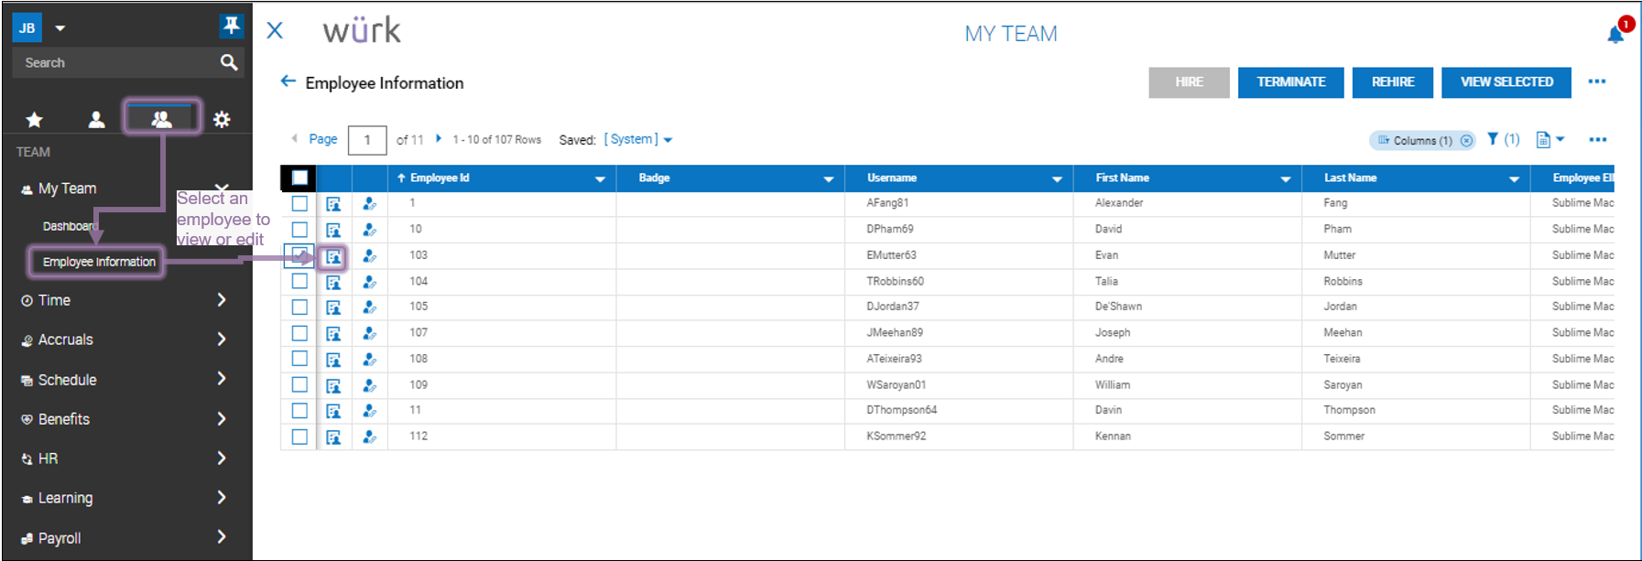Open the filter funnel icon
The height and width of the screenshot is (561, 1642).
coord(1493,139)
